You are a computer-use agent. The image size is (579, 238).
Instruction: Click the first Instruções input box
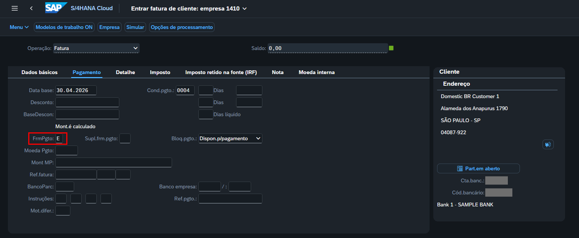(x=61, y=199)
